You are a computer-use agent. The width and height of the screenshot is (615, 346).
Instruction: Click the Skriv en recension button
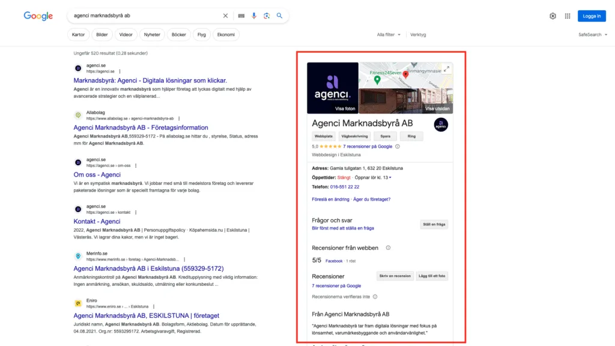point(395,276)
